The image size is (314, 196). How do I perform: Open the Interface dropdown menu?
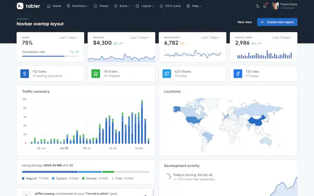pos(78,6)
